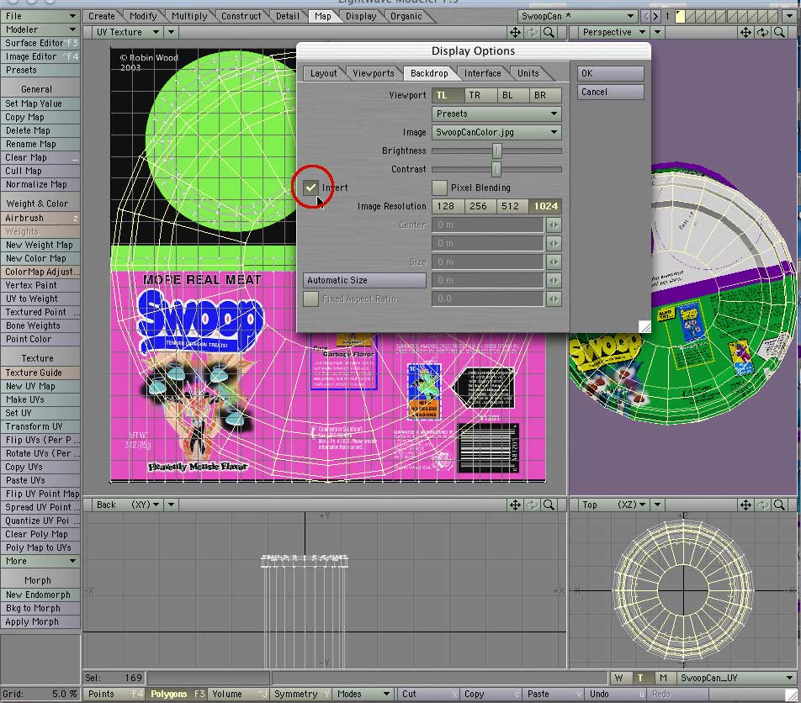Open the Interface tab in Display Options
This screenshot has height=703, width=801.
click(483, 73)
